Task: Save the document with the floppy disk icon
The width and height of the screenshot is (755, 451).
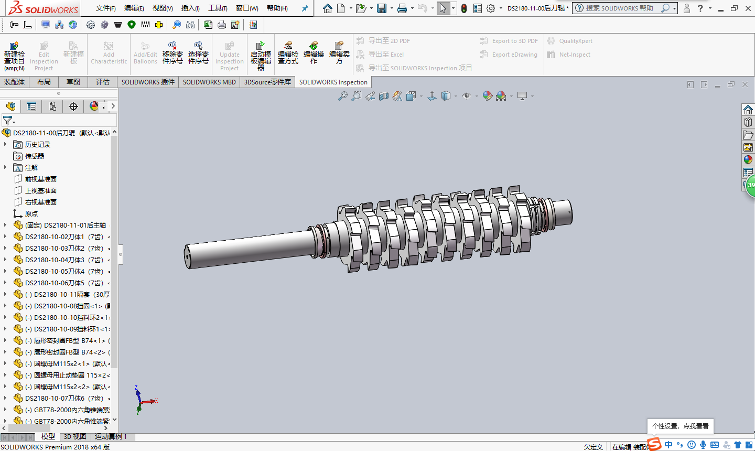Action: [382, 8]
